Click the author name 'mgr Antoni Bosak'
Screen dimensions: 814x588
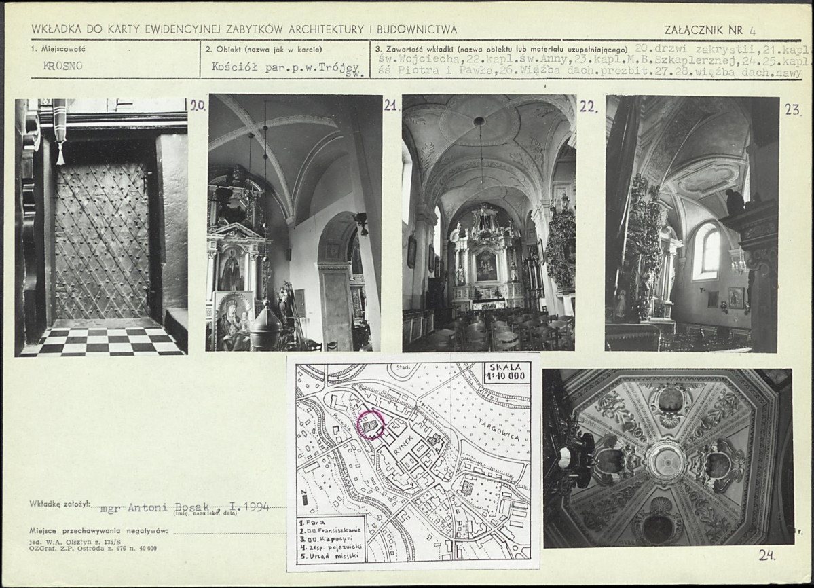tap(155, 507)
